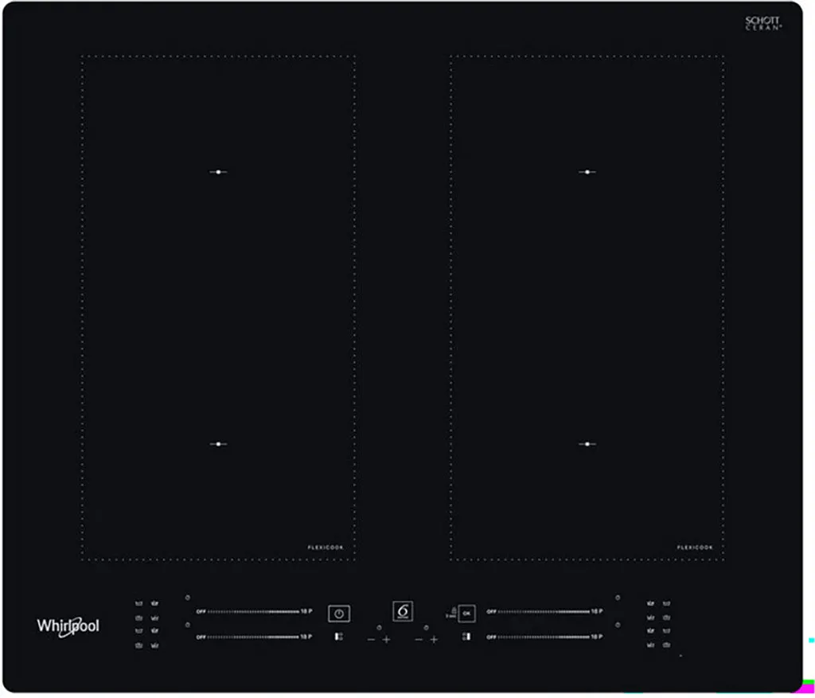815x698 pixels.
Task: Increase the right timer with its plus
Action: tap(434, 640)
